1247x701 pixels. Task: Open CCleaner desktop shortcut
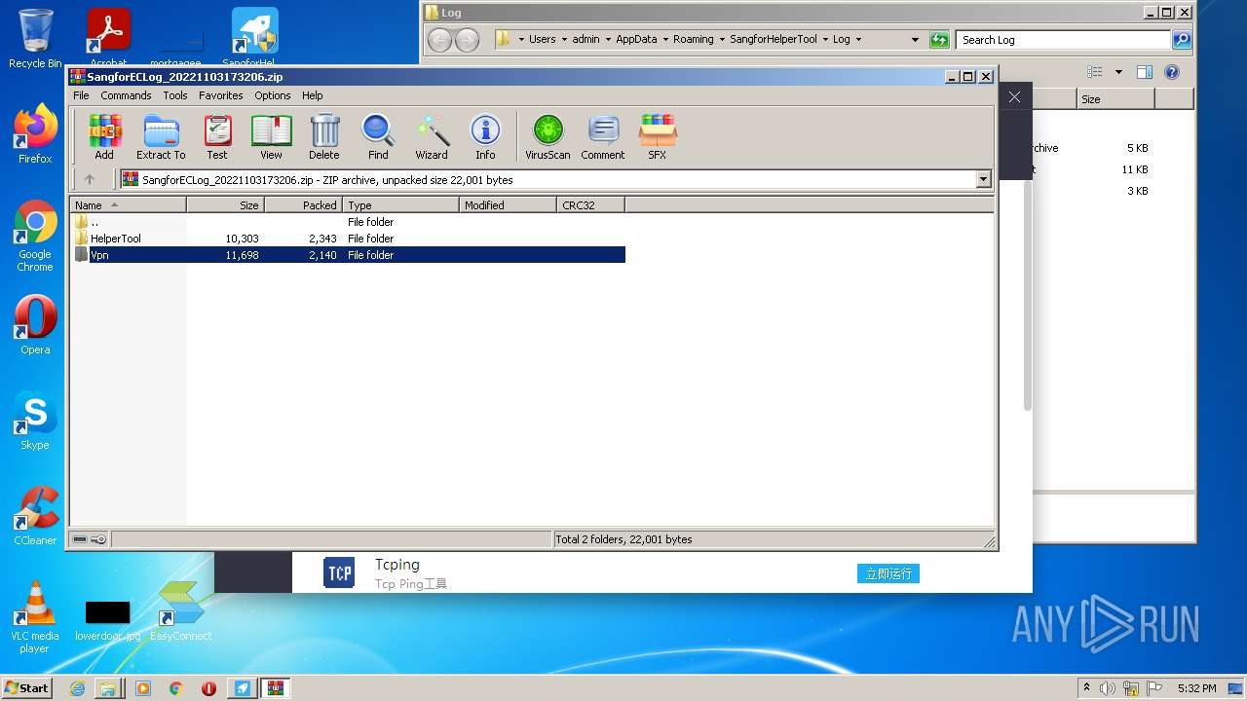tap(35, 516)
